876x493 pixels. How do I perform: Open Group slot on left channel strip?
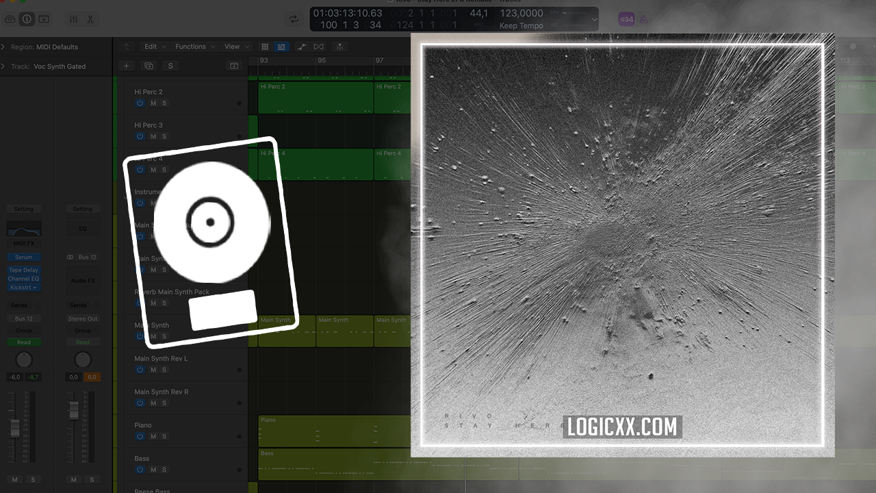(x=24, y=330)
